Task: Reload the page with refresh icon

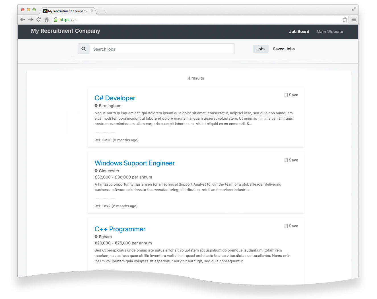Action: pyautogui.click(x=38, y=20)
